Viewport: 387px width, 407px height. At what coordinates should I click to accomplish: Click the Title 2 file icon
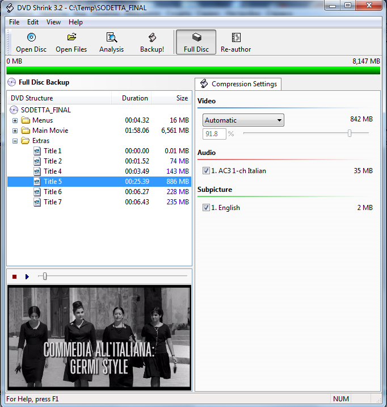pos(37,161)
